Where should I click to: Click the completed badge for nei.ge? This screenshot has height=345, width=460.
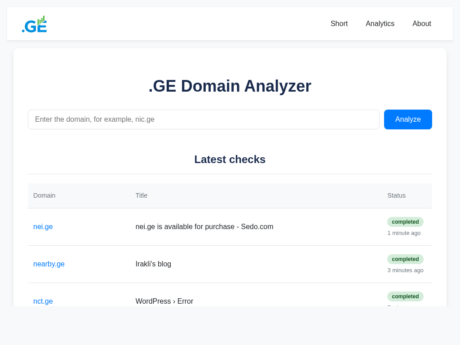tap(405, 222)
